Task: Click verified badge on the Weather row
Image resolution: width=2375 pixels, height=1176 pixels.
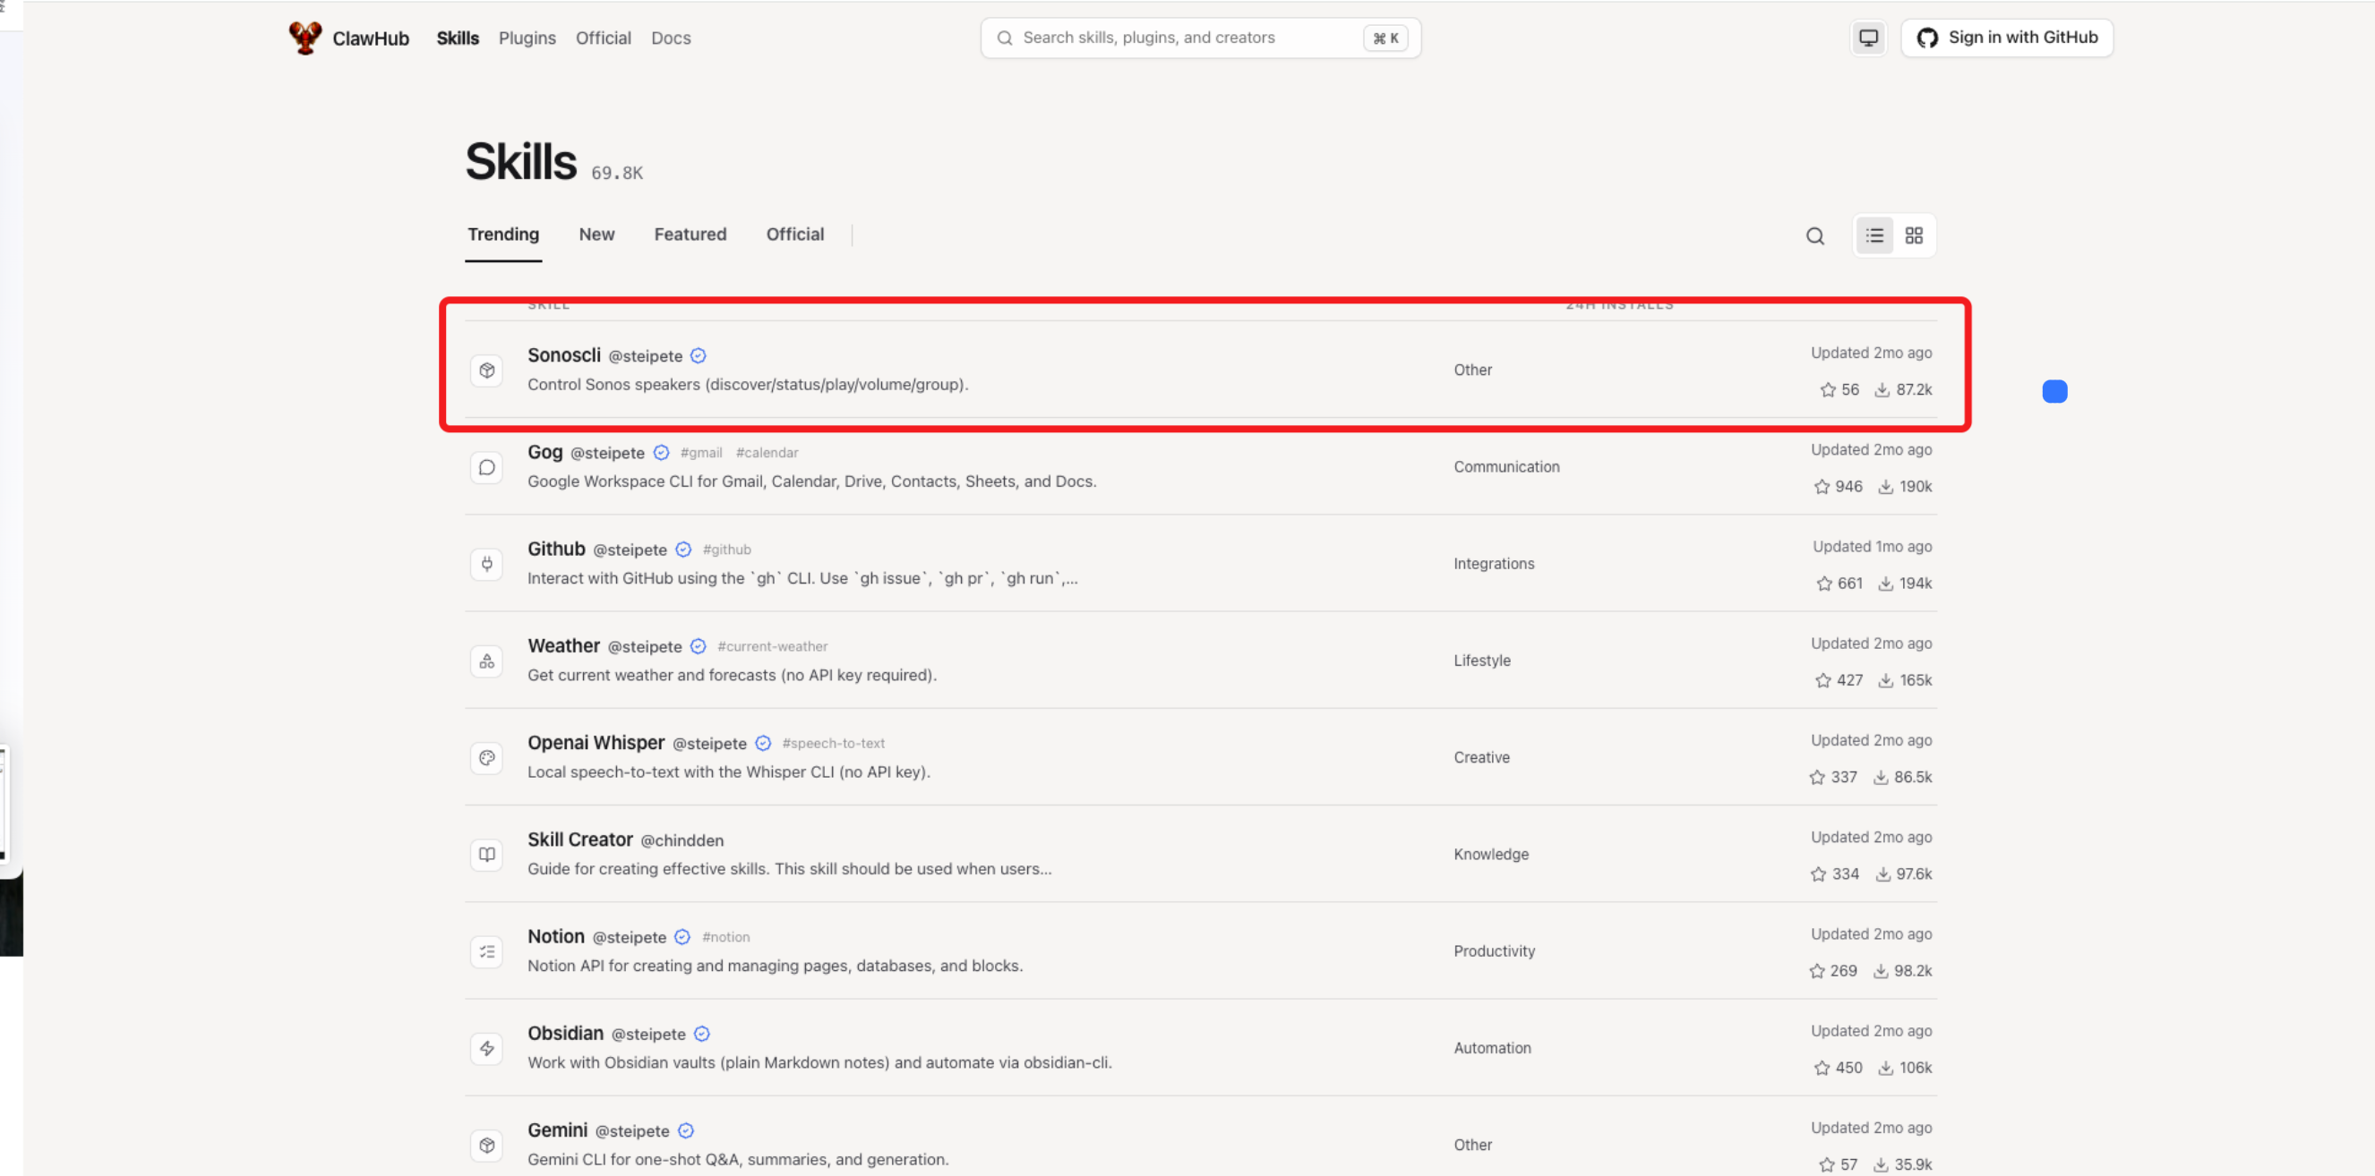Action: [698, 646]
